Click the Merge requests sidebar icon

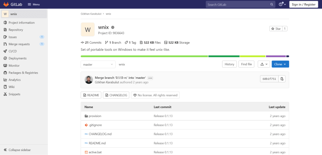[x=5, y=44]
